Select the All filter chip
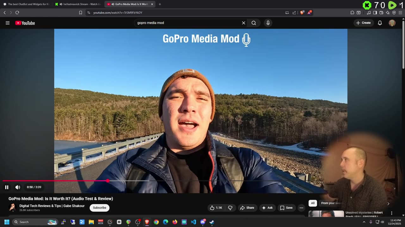This screenshot has height=227, width=405. [x=313, y=203]
